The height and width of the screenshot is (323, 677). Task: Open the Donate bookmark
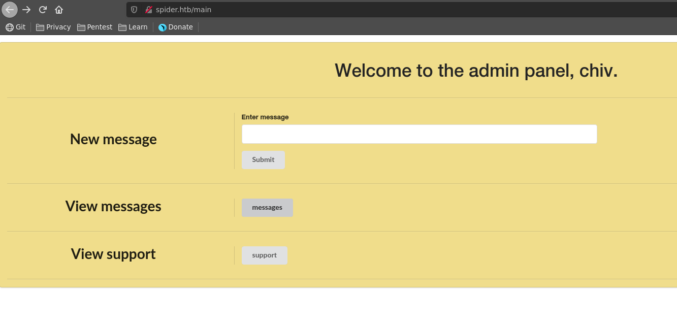176,27
